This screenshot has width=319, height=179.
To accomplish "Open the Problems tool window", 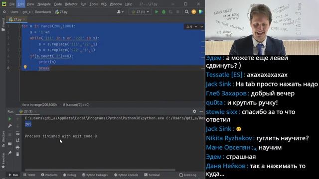I will [49, 175].
